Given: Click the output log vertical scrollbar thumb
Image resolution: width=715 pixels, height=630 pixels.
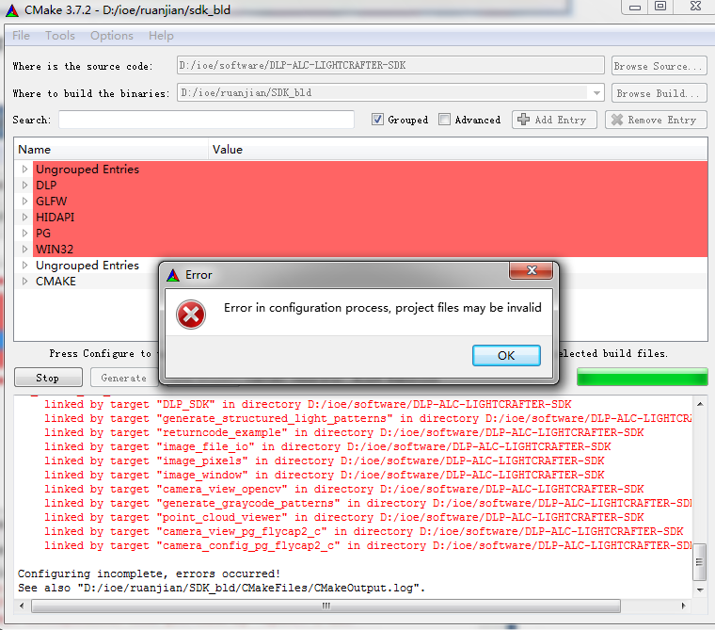Looking at the screenshot, I should click(x=700, y=561).
